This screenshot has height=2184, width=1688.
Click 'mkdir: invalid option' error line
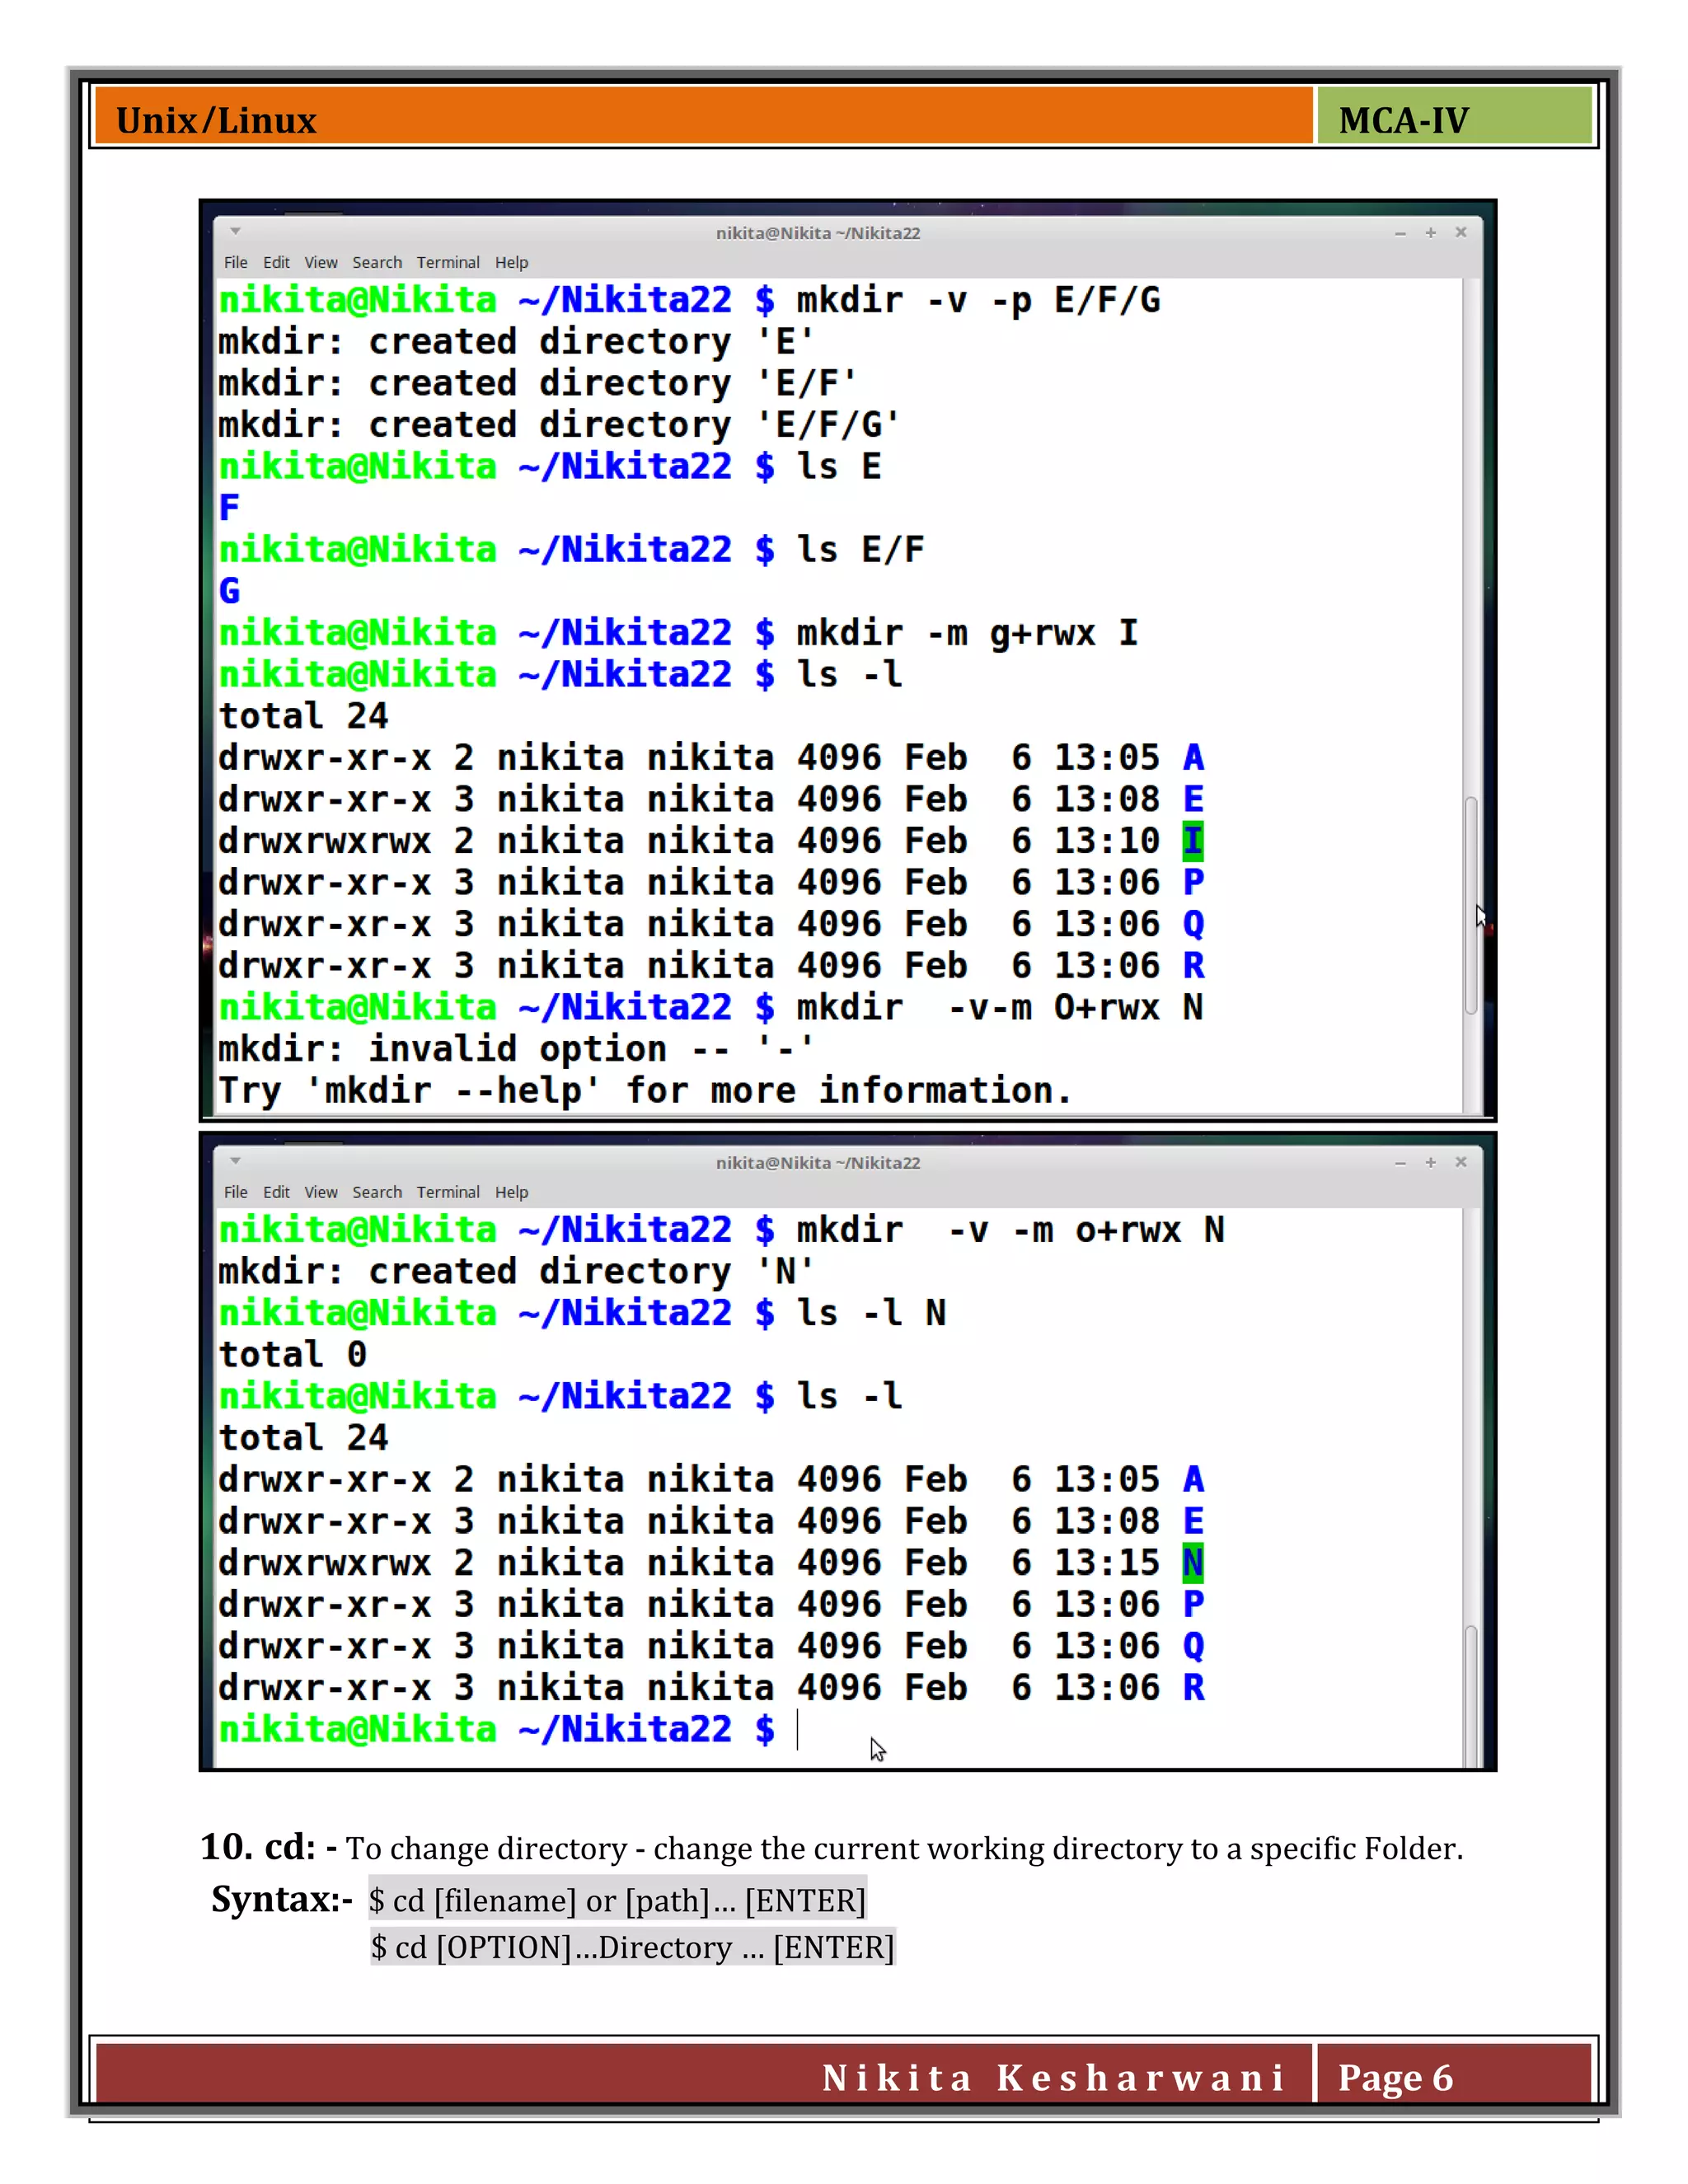[x=516, y=1049]
